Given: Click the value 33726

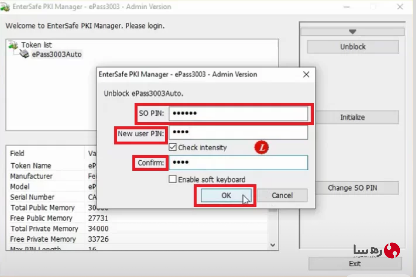Looking at the screenshot, I should click(x=98, y=239).
